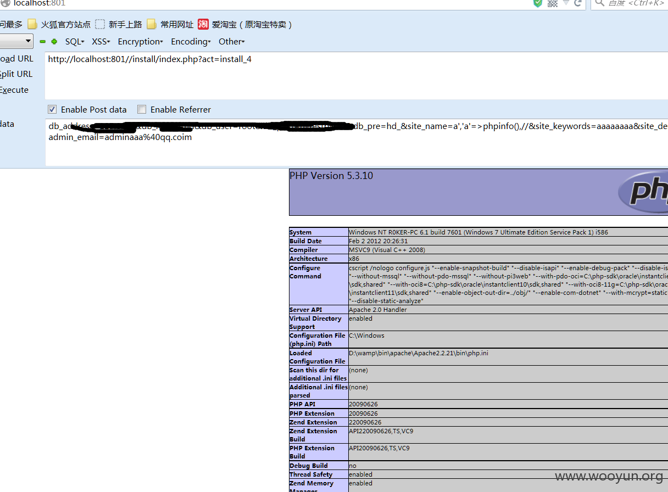
Task: Click the 爱淘宝 red bookmark icon
Action: coord(203,24)
